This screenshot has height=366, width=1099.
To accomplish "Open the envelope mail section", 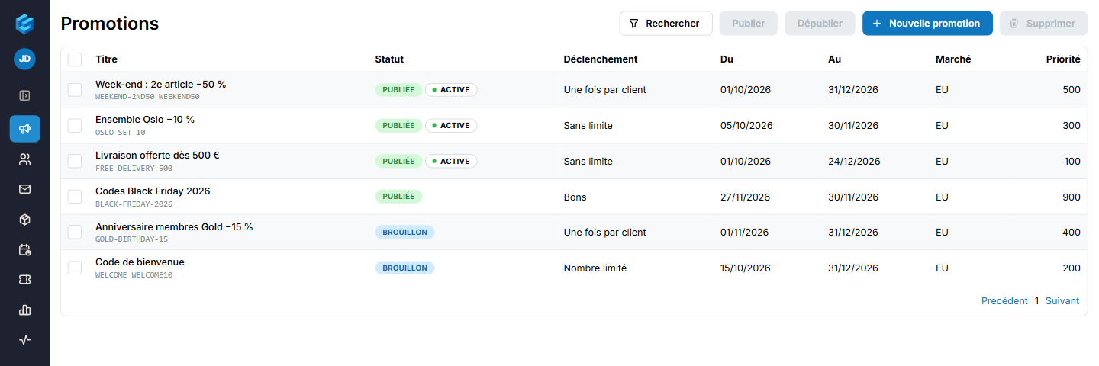I will click(x=24, y=189).
